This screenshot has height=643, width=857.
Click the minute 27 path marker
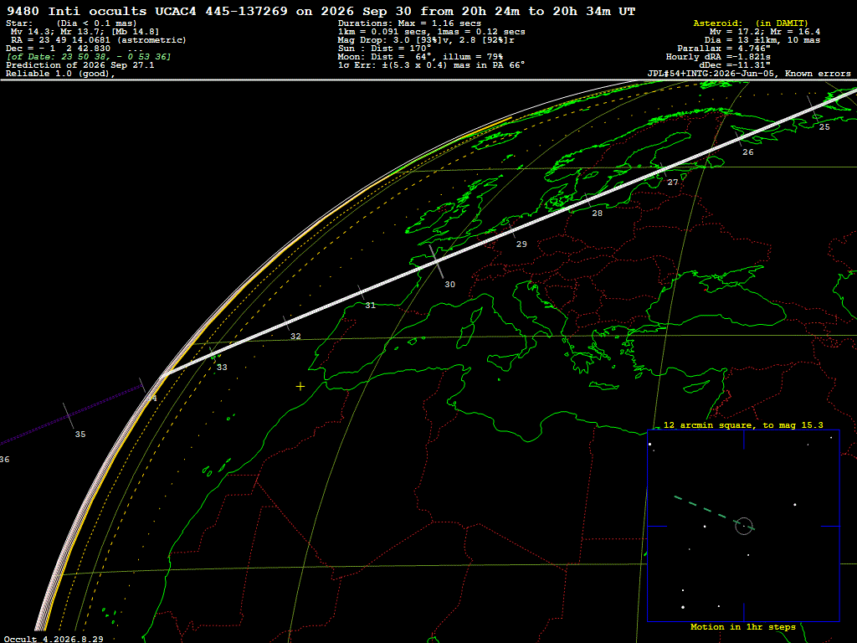[664, 169]
